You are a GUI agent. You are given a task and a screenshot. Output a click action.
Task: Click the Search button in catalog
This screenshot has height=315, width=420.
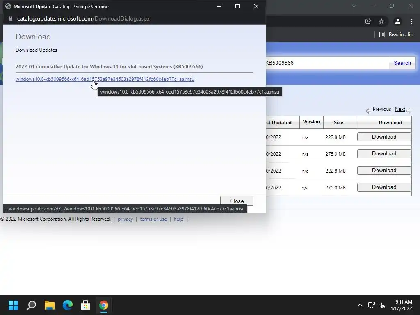(x=402, y=63)
